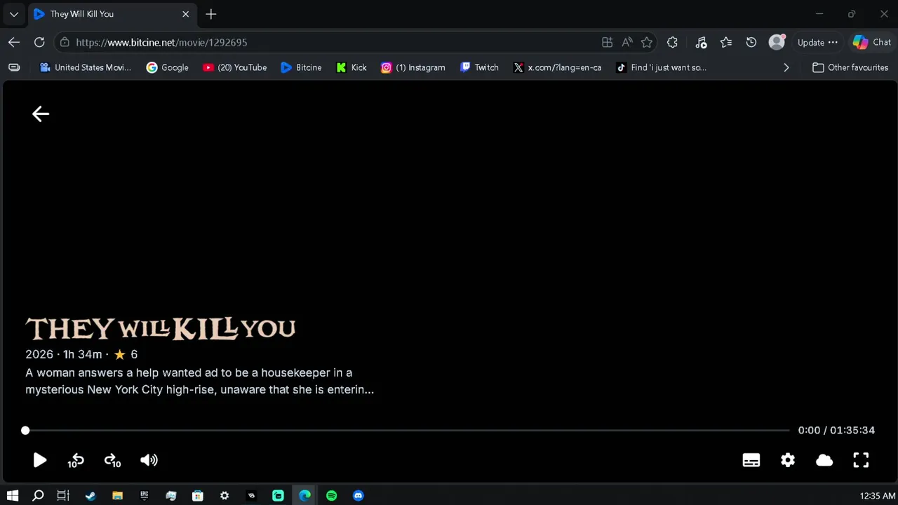Open the user profile avatar
This screenshot has width=898, height=505.
777,42
